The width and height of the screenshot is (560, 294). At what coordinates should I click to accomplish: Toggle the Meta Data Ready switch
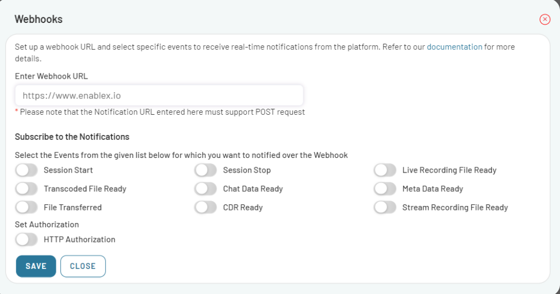pyautogui.click(x=385, y=189)
